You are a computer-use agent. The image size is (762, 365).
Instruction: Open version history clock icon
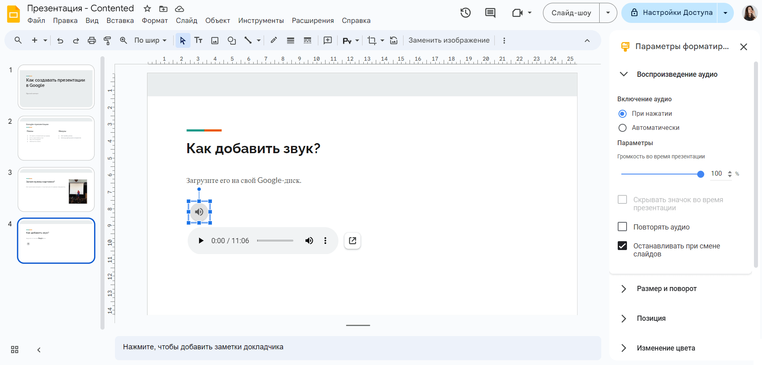(x=465, y=13)
